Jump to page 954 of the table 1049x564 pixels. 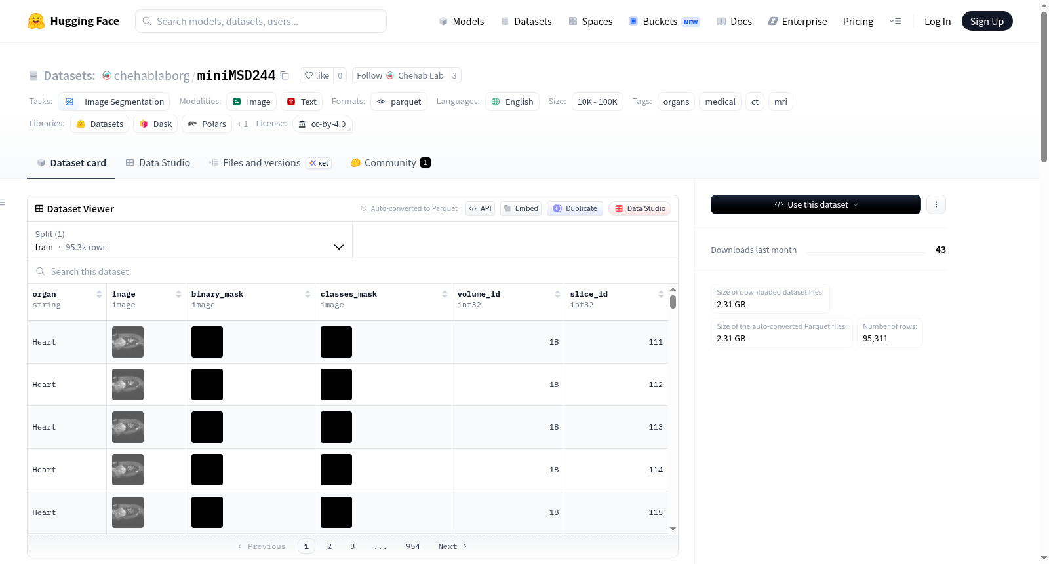tap(412, 546)
